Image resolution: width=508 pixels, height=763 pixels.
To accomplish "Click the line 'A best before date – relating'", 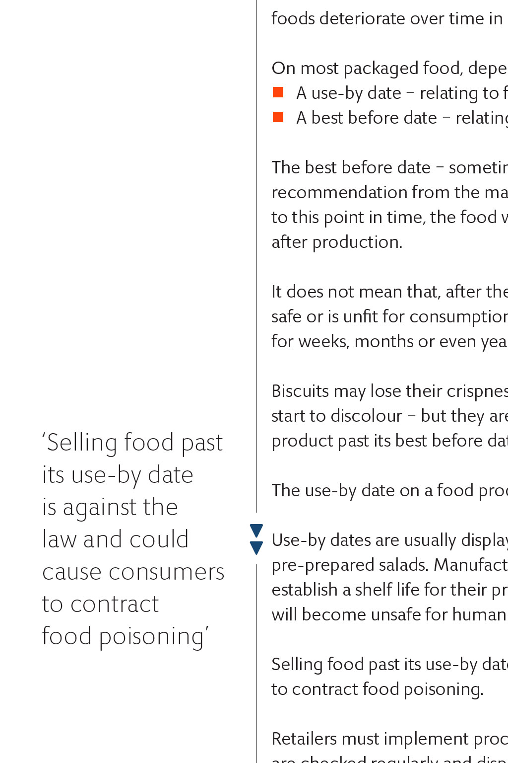I will [402, 118].
